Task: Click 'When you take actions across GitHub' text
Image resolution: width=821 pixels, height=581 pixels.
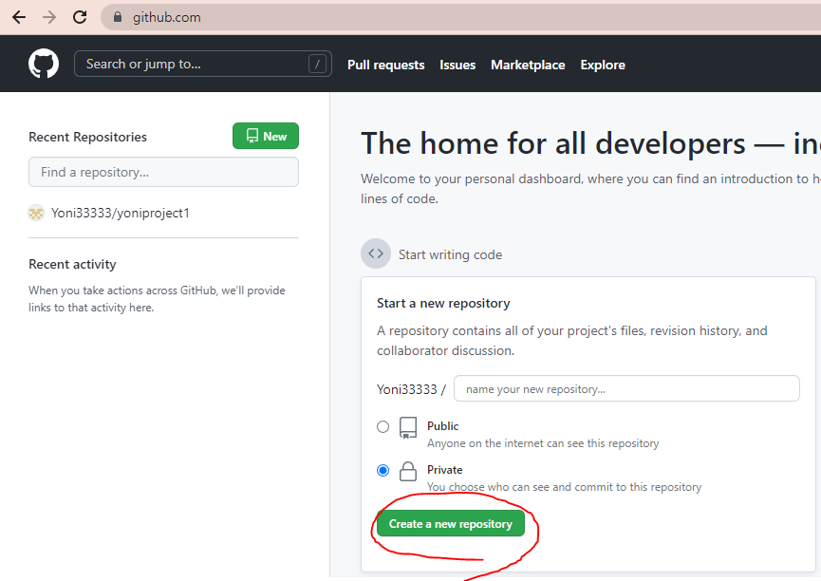Action: (157, 299)
